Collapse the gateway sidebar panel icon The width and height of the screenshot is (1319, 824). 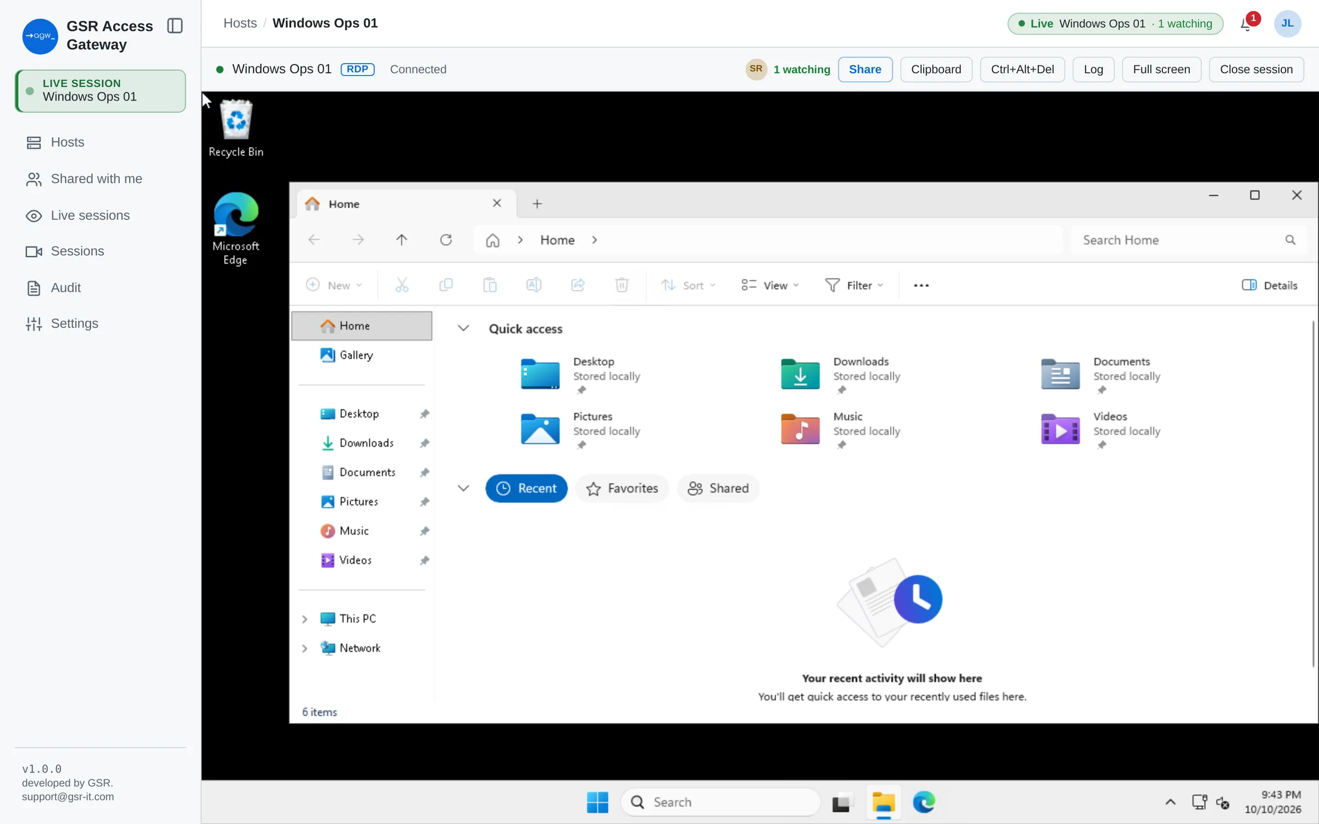click(175, 26)
